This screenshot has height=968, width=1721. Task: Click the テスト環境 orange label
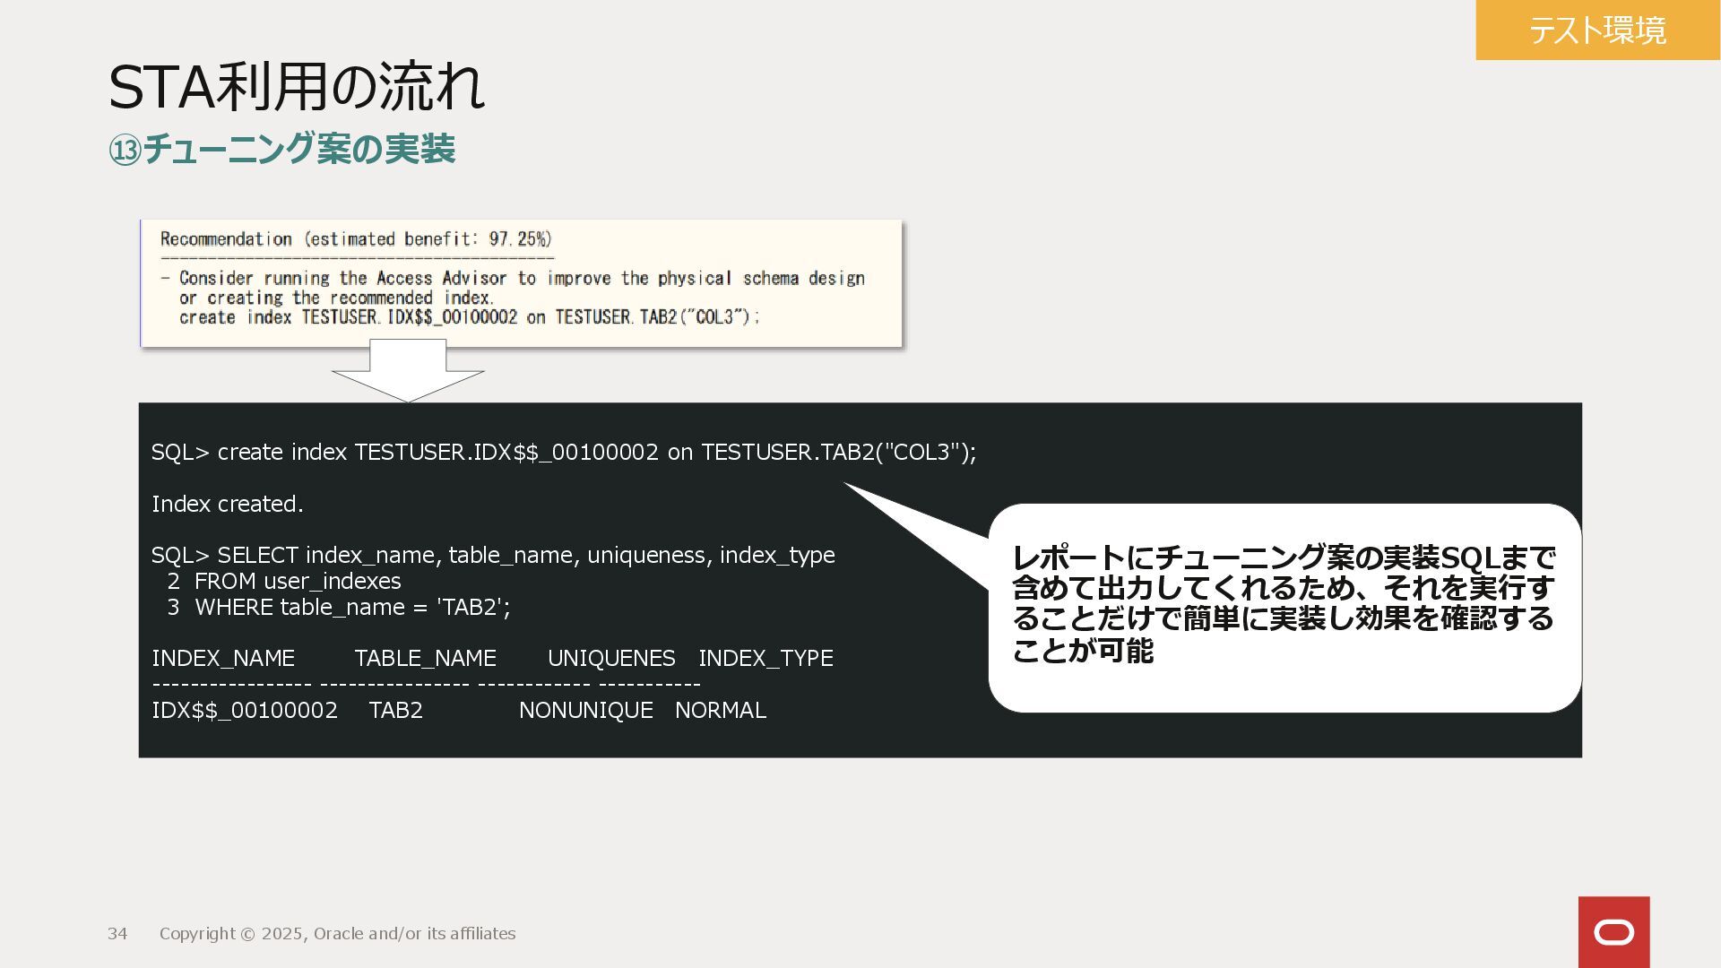pos(1597,30)
